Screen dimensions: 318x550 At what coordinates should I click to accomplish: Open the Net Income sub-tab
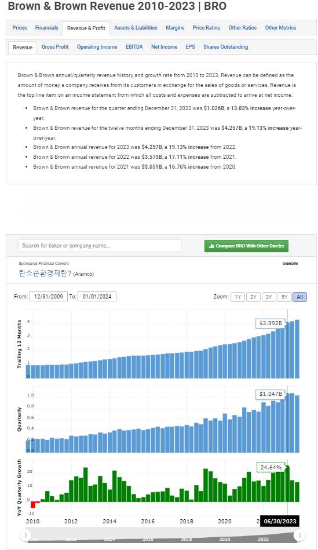(x=164, y=46)
